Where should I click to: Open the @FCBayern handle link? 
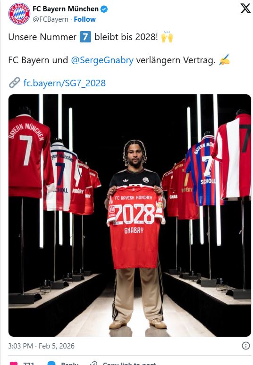coord(51,19)
